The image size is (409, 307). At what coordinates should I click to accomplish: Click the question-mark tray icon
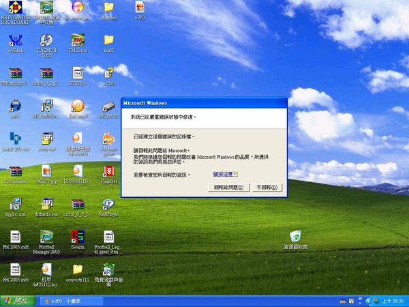351,302
